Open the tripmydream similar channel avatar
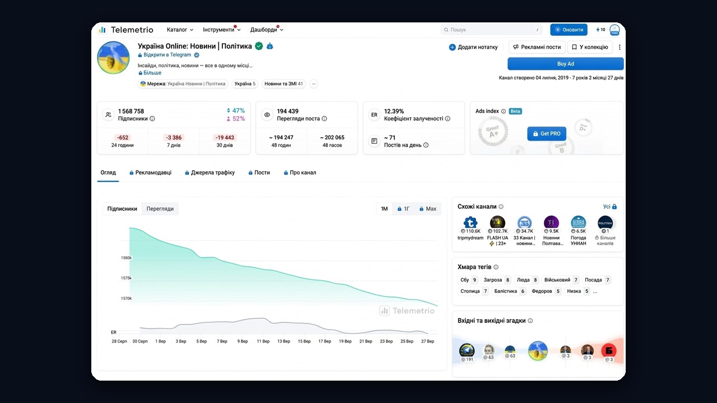This screenshot has height=403, width=717. click(470, 222)
